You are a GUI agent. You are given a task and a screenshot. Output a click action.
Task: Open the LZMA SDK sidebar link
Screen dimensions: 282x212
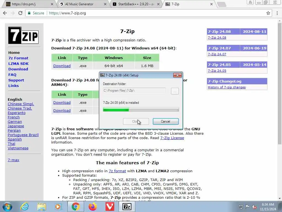[18, 64]
